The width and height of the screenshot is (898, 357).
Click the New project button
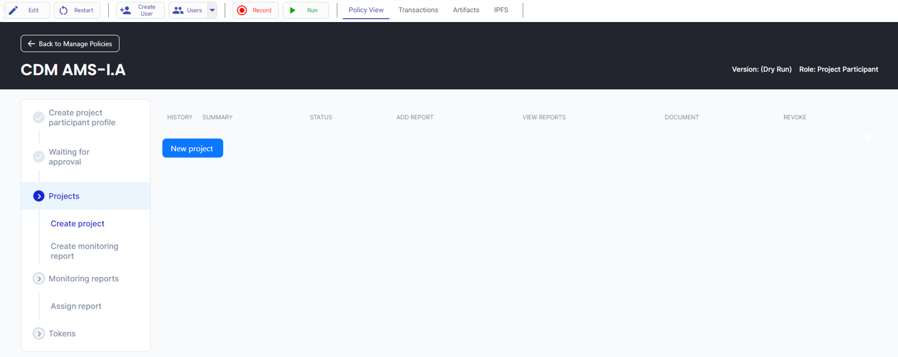click(192, 148)
